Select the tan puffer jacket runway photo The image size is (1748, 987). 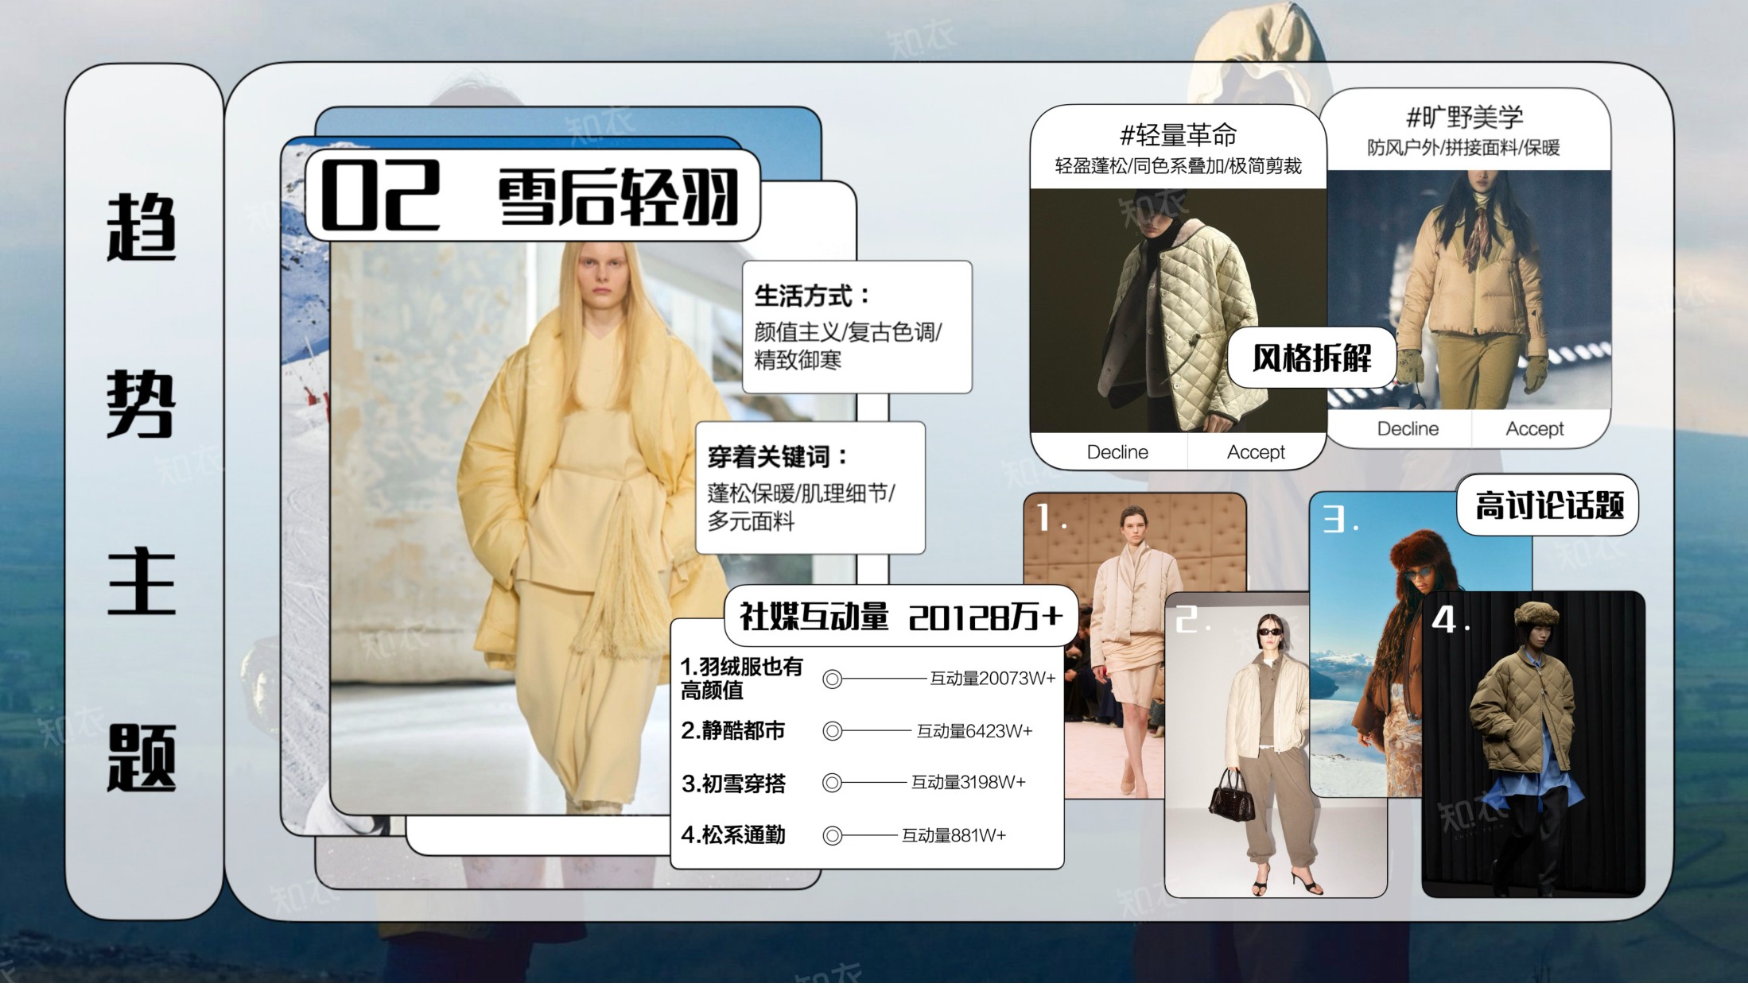(1470, 290)
